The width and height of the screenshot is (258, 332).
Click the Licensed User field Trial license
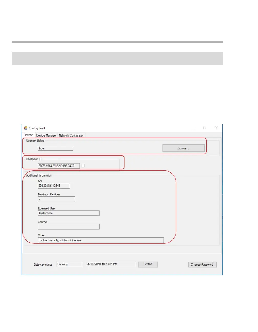pos(69,213)
